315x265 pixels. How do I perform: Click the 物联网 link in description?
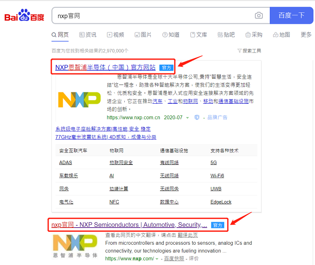click(191, 101)
